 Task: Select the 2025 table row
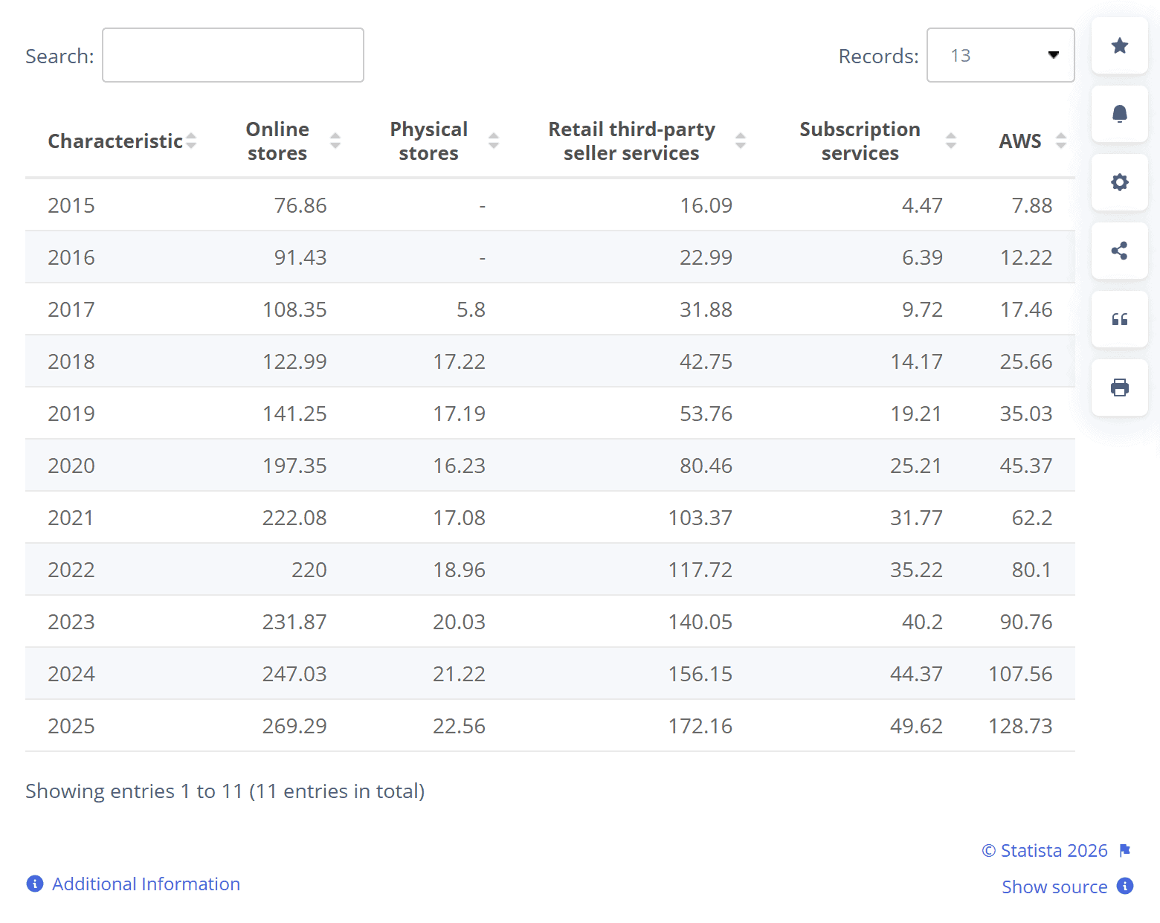click(x=550, y=726)
